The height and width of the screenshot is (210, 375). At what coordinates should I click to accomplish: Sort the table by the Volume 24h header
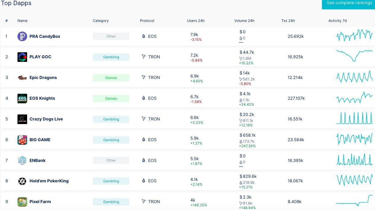coord(244,21)
